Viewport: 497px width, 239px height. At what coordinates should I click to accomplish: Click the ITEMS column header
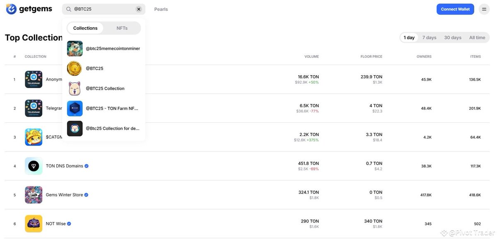[475, 57]
